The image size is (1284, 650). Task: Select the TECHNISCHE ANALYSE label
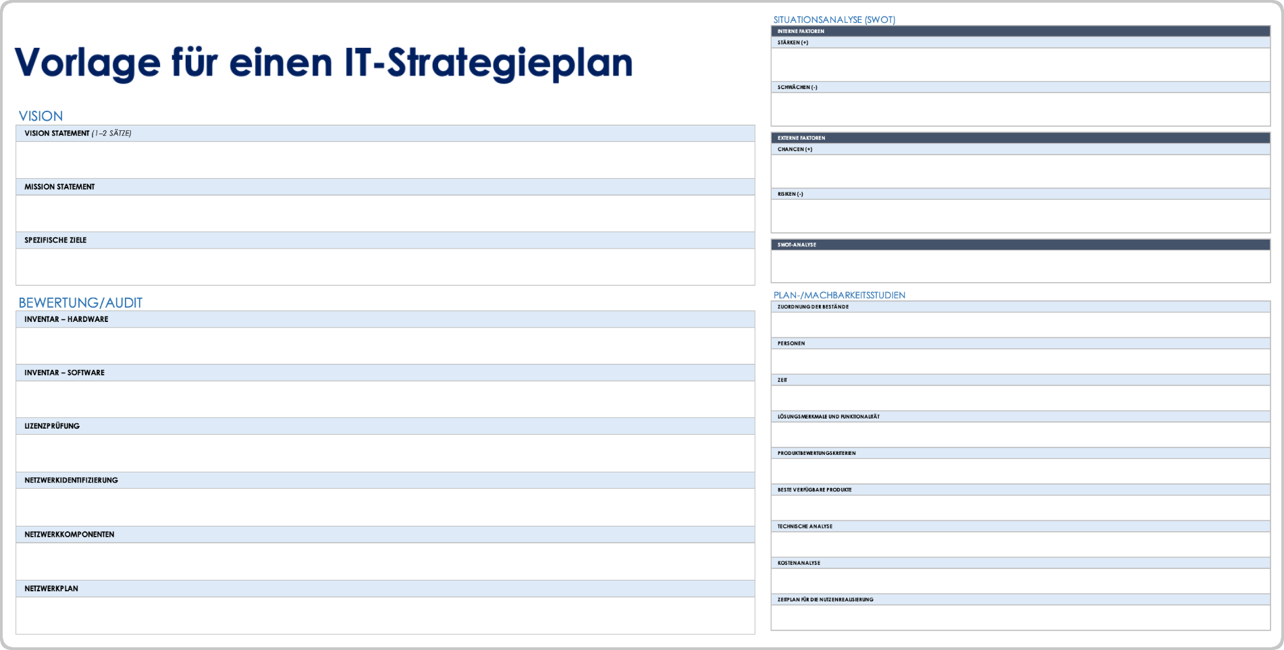(x=805, y=526)
